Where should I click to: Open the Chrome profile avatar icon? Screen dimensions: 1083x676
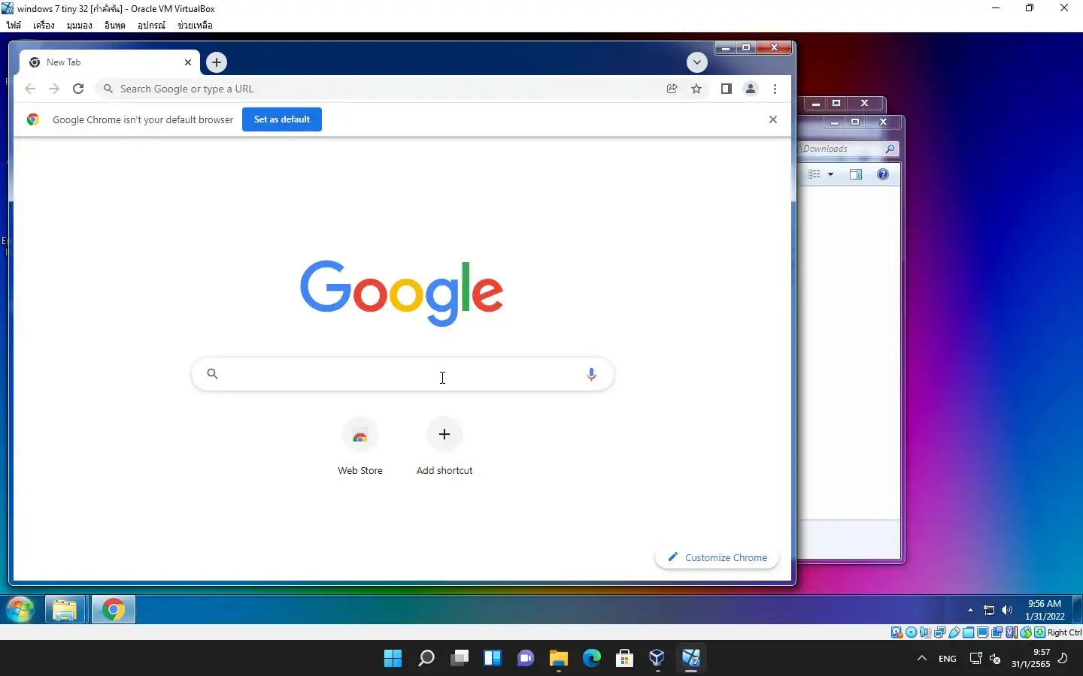click(751, 89)
